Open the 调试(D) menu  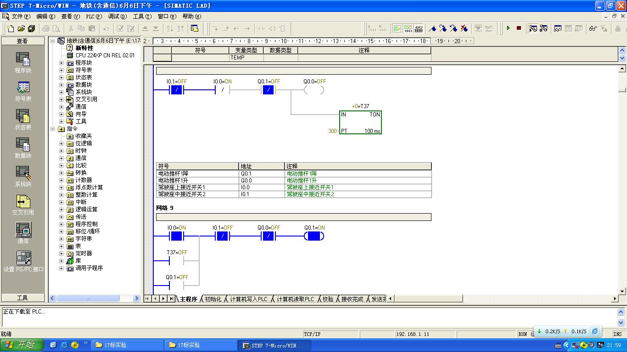[117, 16]
